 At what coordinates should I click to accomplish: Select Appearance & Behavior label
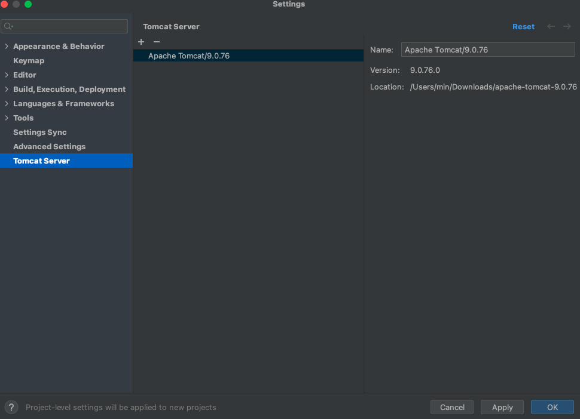click(59, 46)
